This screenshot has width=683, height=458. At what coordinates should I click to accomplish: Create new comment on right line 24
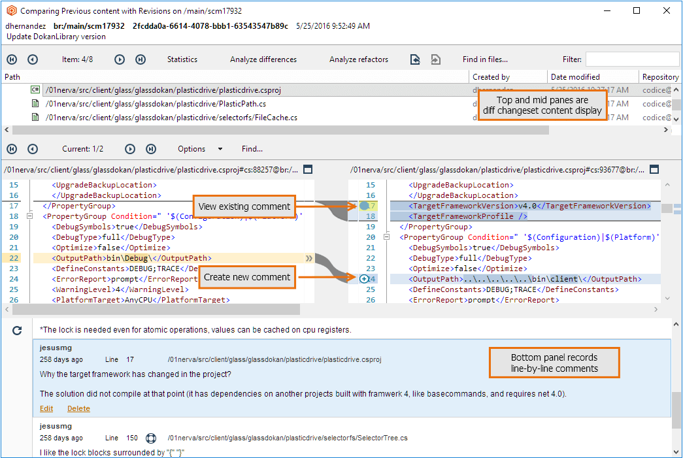point(364,278)
